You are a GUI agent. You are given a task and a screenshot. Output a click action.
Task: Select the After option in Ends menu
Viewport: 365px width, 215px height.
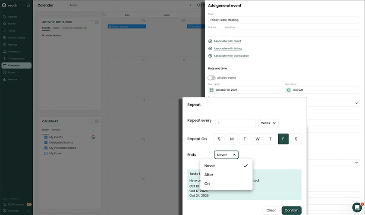pos(209,175)
